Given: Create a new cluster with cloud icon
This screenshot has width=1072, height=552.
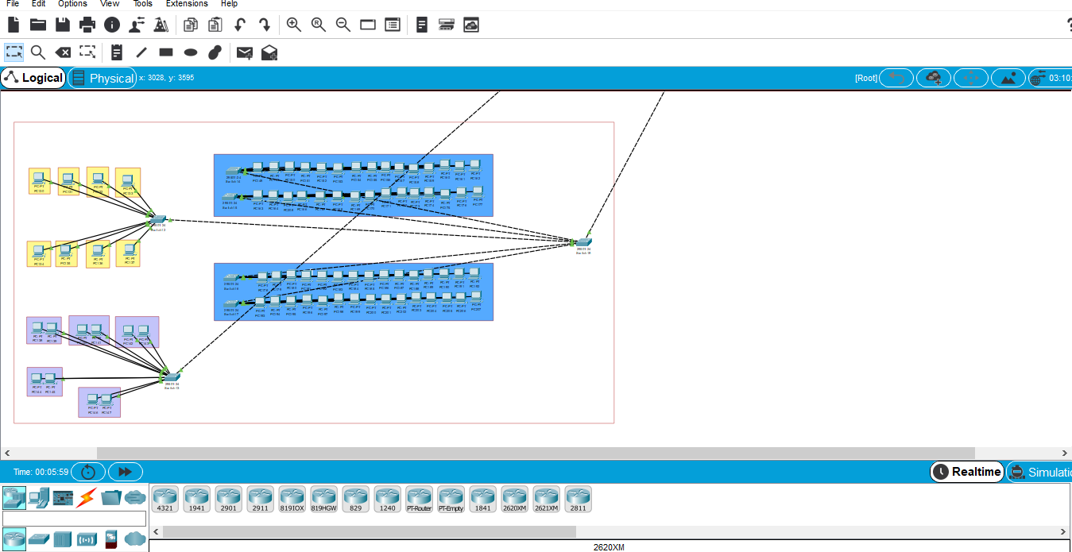Looking at the screenshot, I should click(x=934, y=78).
